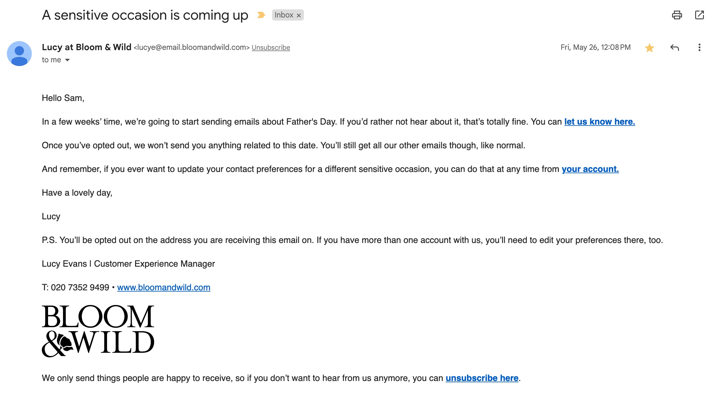
Task: Click the yellow importance marker by subject
Action: [261, 15]
